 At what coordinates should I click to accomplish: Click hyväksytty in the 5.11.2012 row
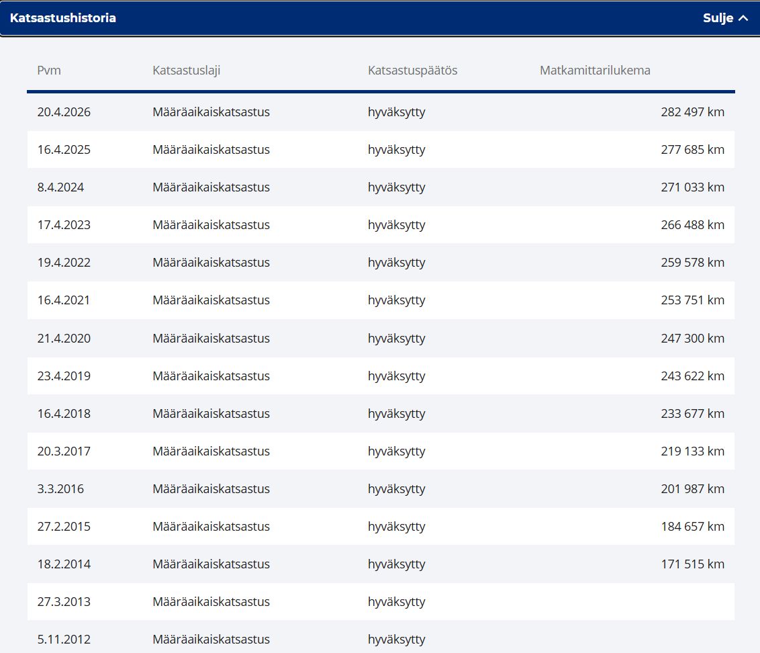(x=397, y=640)
